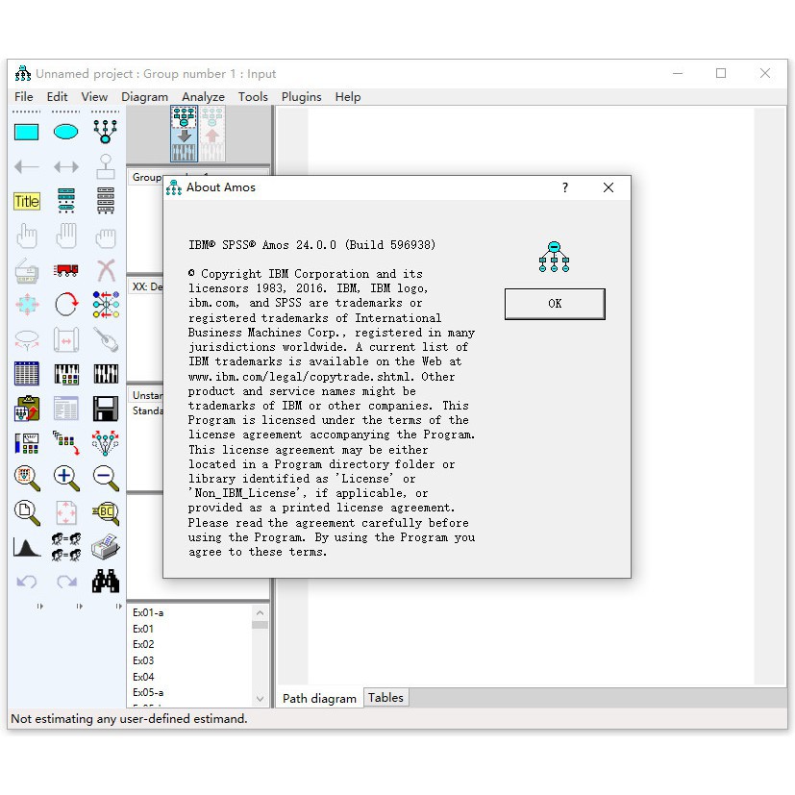
Task: Open the select data files icon
Action: [x=26, y=374]
